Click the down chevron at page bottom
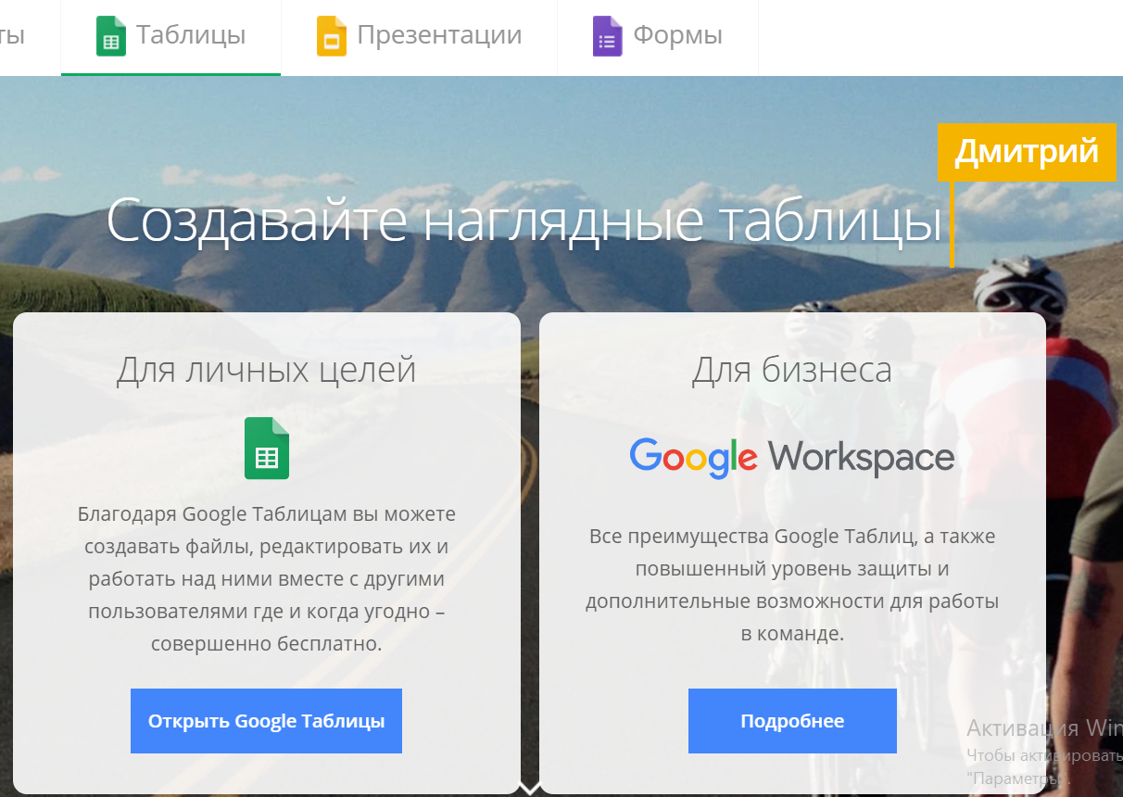 (x=530, y=789)
